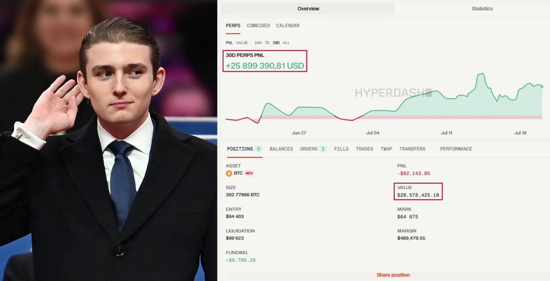Click the Jul 18 chart date label
Screen dimensions: 550x281
520,133
